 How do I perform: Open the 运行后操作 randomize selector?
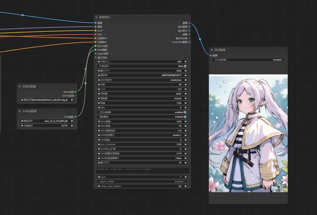pyautogui.click(x=142, y=80)
